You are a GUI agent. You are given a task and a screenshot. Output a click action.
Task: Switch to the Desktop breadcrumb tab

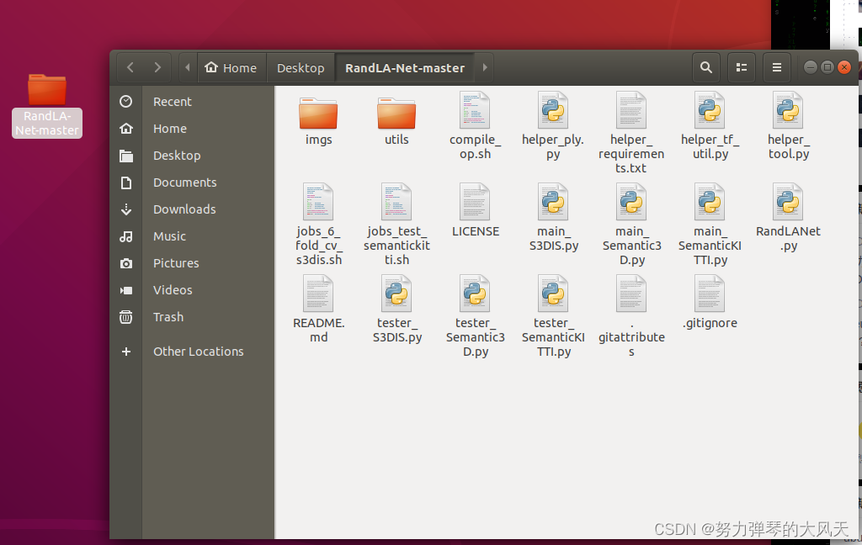[301, 67]
